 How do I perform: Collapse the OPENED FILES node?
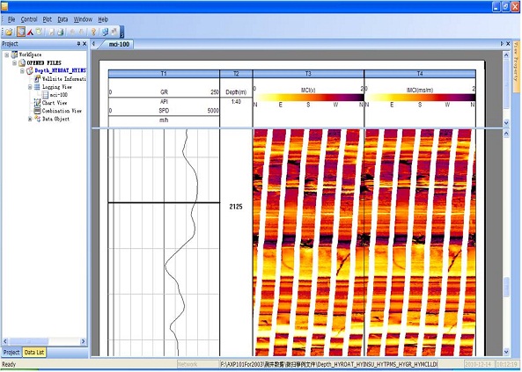click(x=15, y=62)
